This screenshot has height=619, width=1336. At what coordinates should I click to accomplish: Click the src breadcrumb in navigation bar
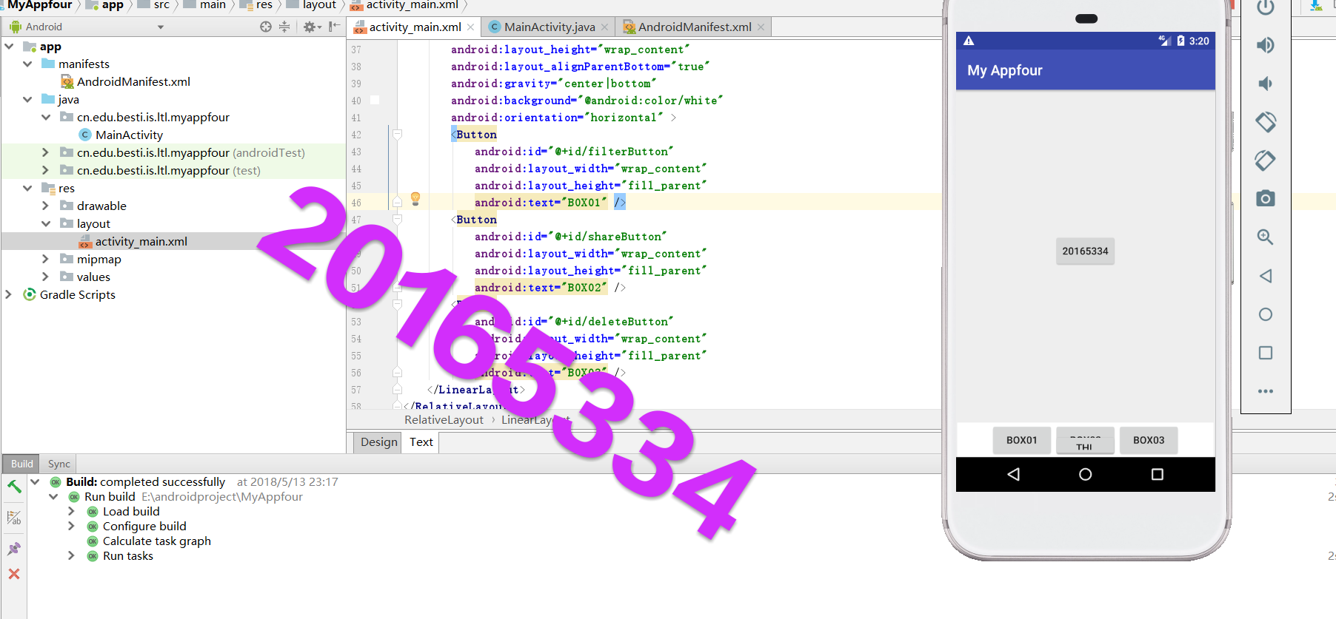point(154,5)
